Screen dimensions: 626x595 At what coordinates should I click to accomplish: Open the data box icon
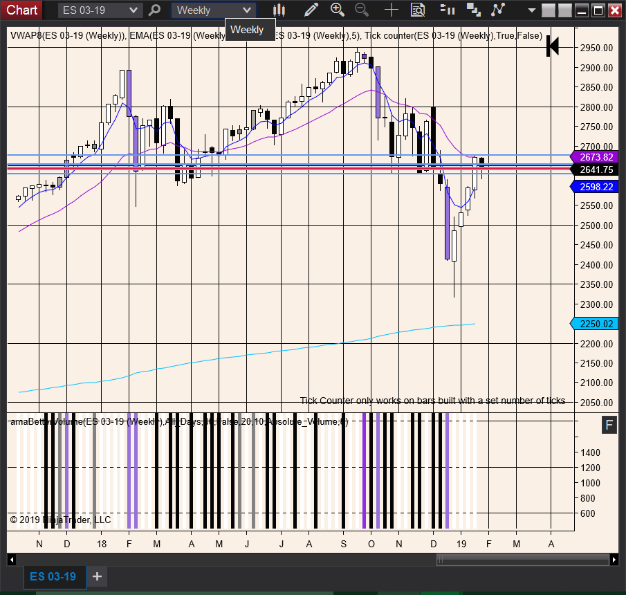point(418,10)
